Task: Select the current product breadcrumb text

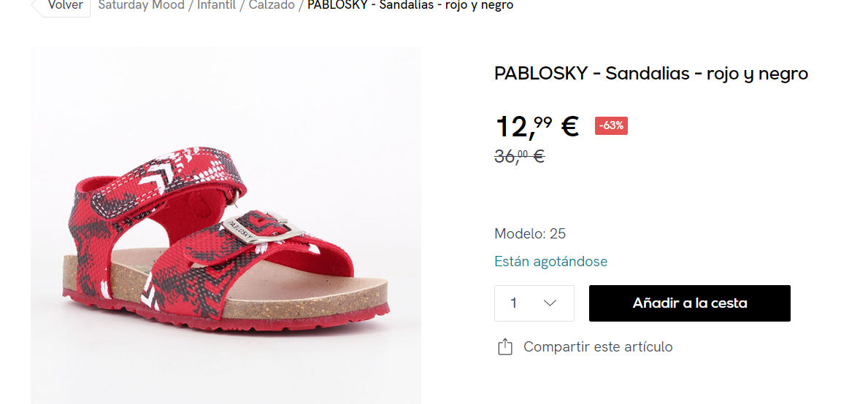Action: coord(410,6)
